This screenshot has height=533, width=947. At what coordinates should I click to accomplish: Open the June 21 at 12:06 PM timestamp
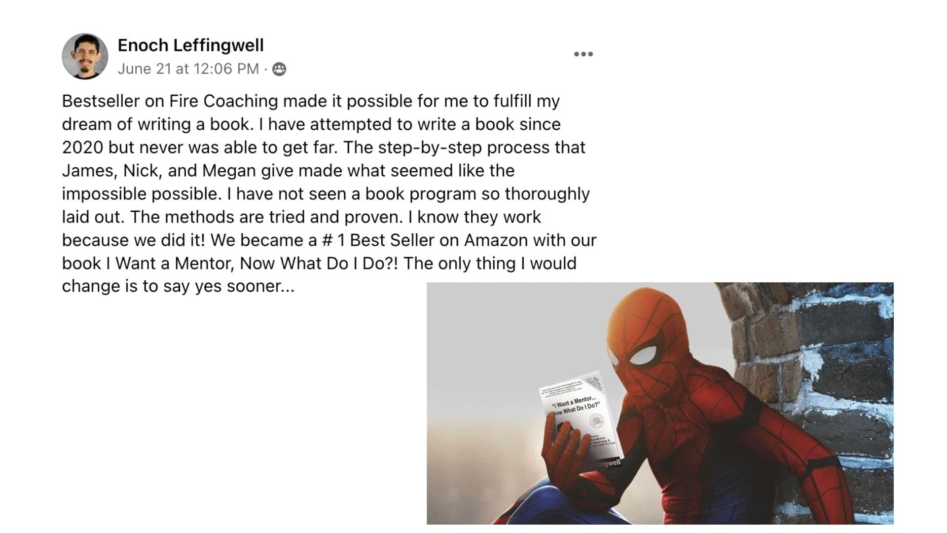(188, 69)
